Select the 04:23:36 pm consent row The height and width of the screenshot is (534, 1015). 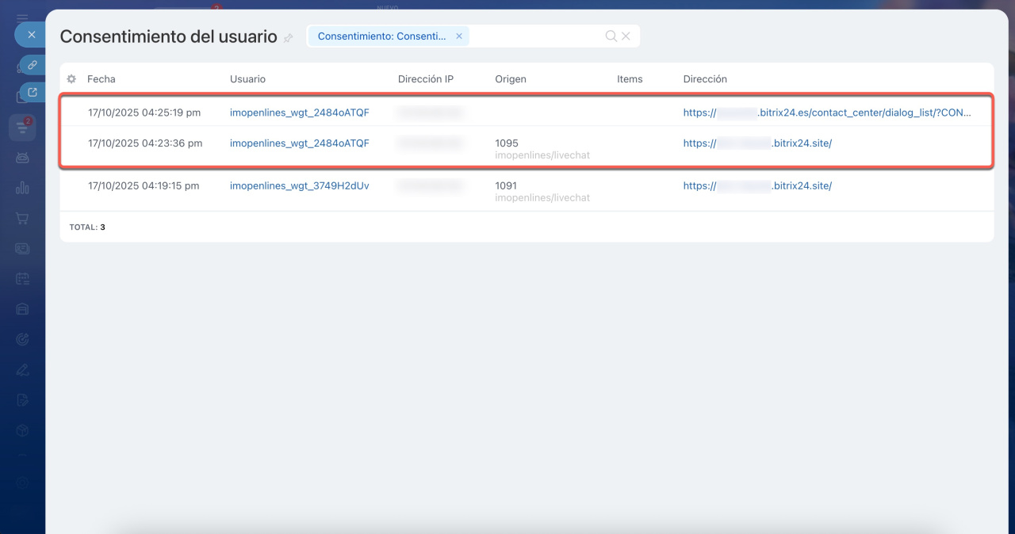[145, 143]
